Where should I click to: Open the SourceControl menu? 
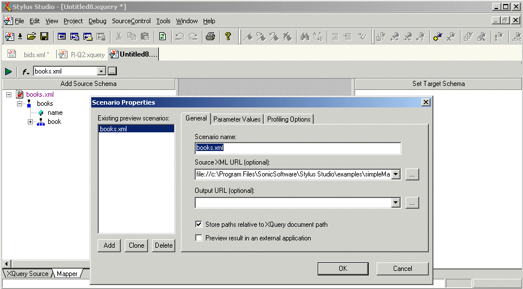[131, 21]
